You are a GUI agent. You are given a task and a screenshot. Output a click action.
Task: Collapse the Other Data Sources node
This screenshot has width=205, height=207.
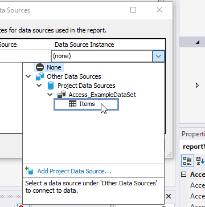(x=28, y=76)
